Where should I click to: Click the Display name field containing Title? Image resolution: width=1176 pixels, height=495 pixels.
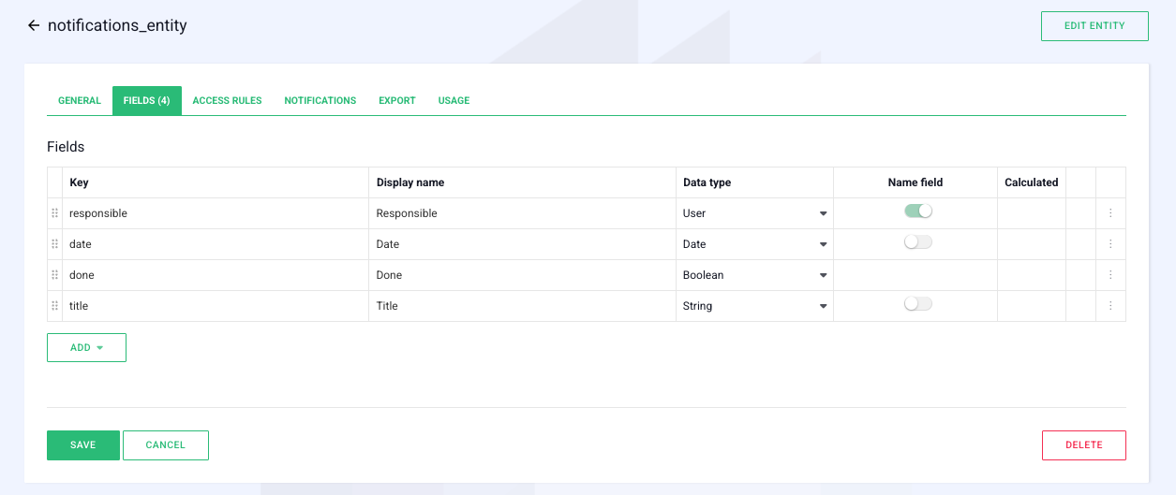coord(522,306)
